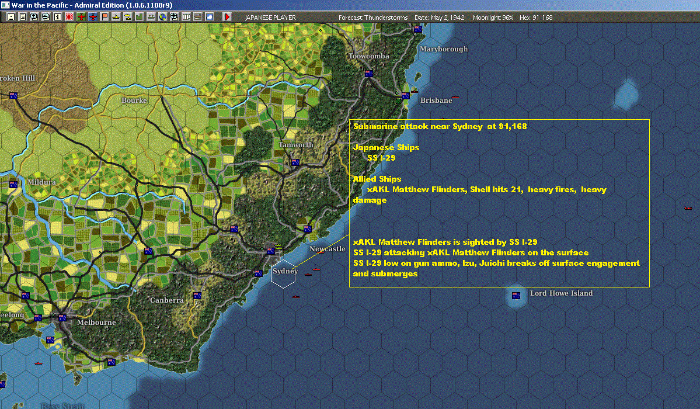The height and width of the screenshot is (409, 700).
Task: Click the 'Moonlight: 96%' status text
Action: 493,18
